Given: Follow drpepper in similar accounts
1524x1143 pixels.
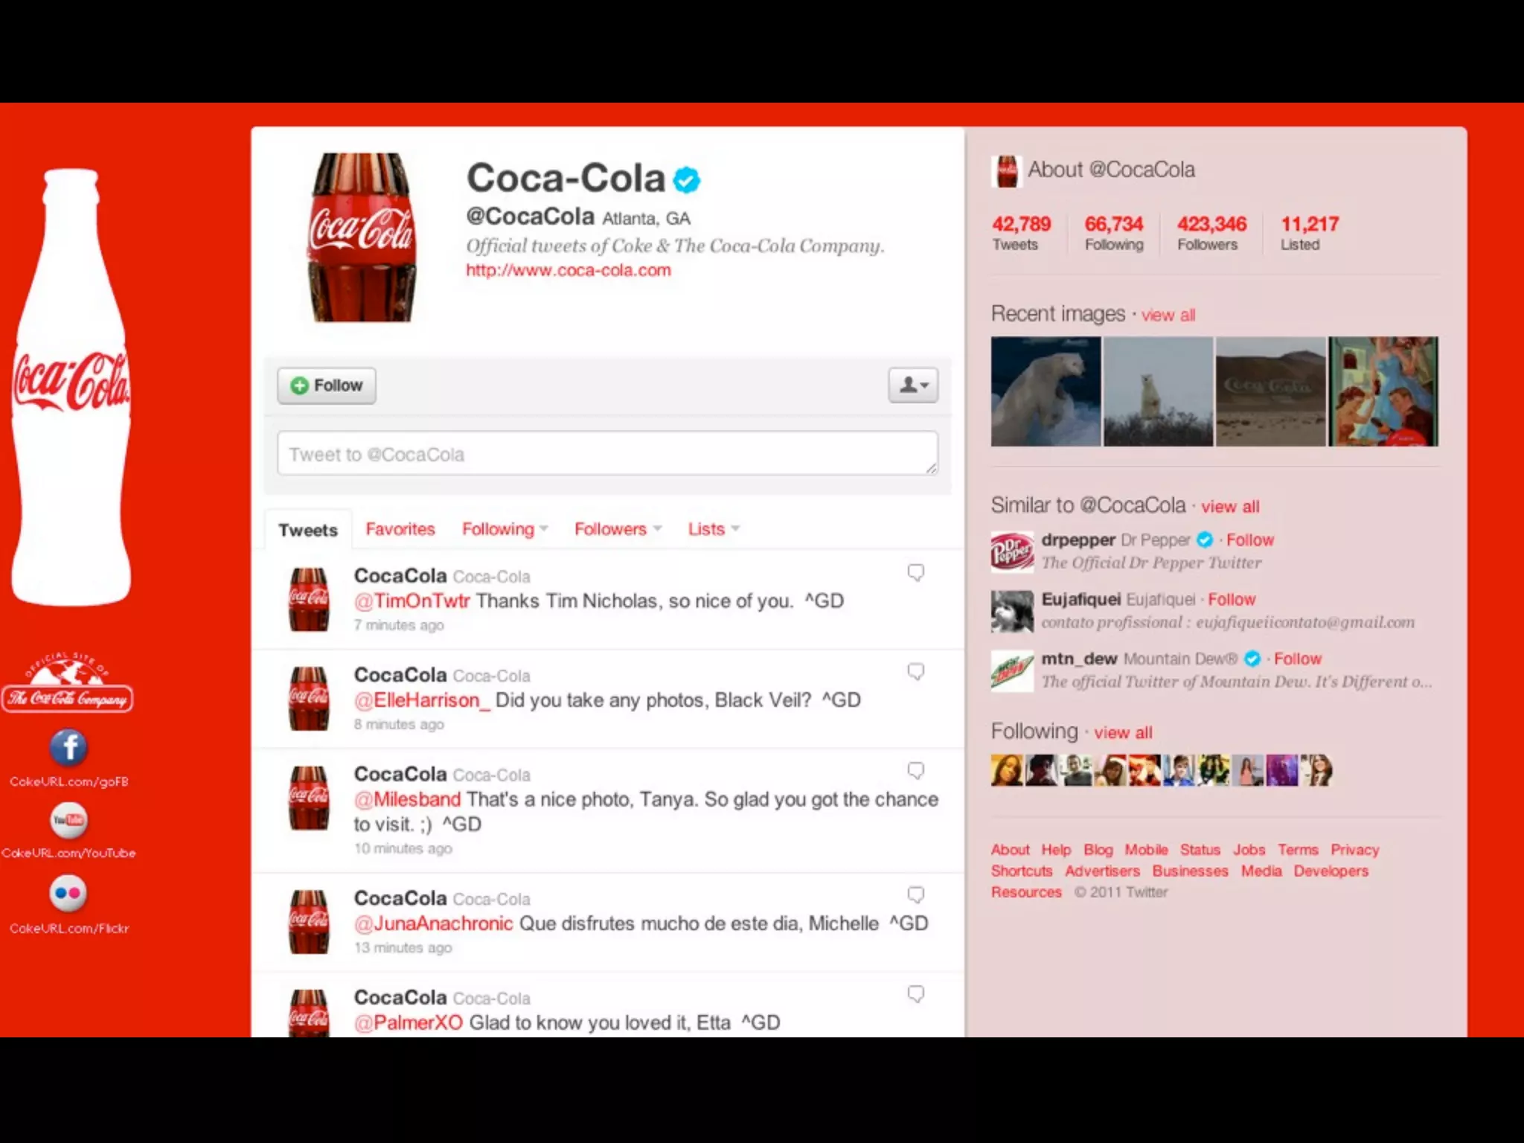Looking at the screenshot, I should pyautogui.click(x=1250, y=540).
